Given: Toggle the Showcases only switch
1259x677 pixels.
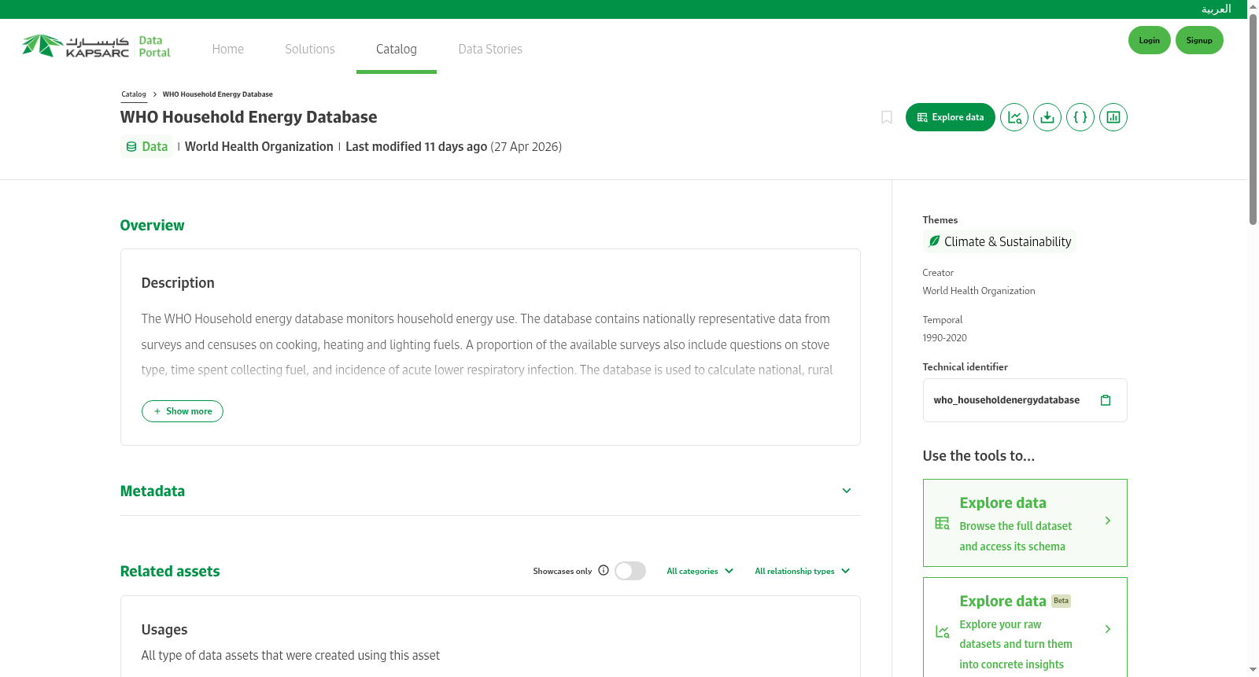Looking at the screenshot, I should 630,571.
